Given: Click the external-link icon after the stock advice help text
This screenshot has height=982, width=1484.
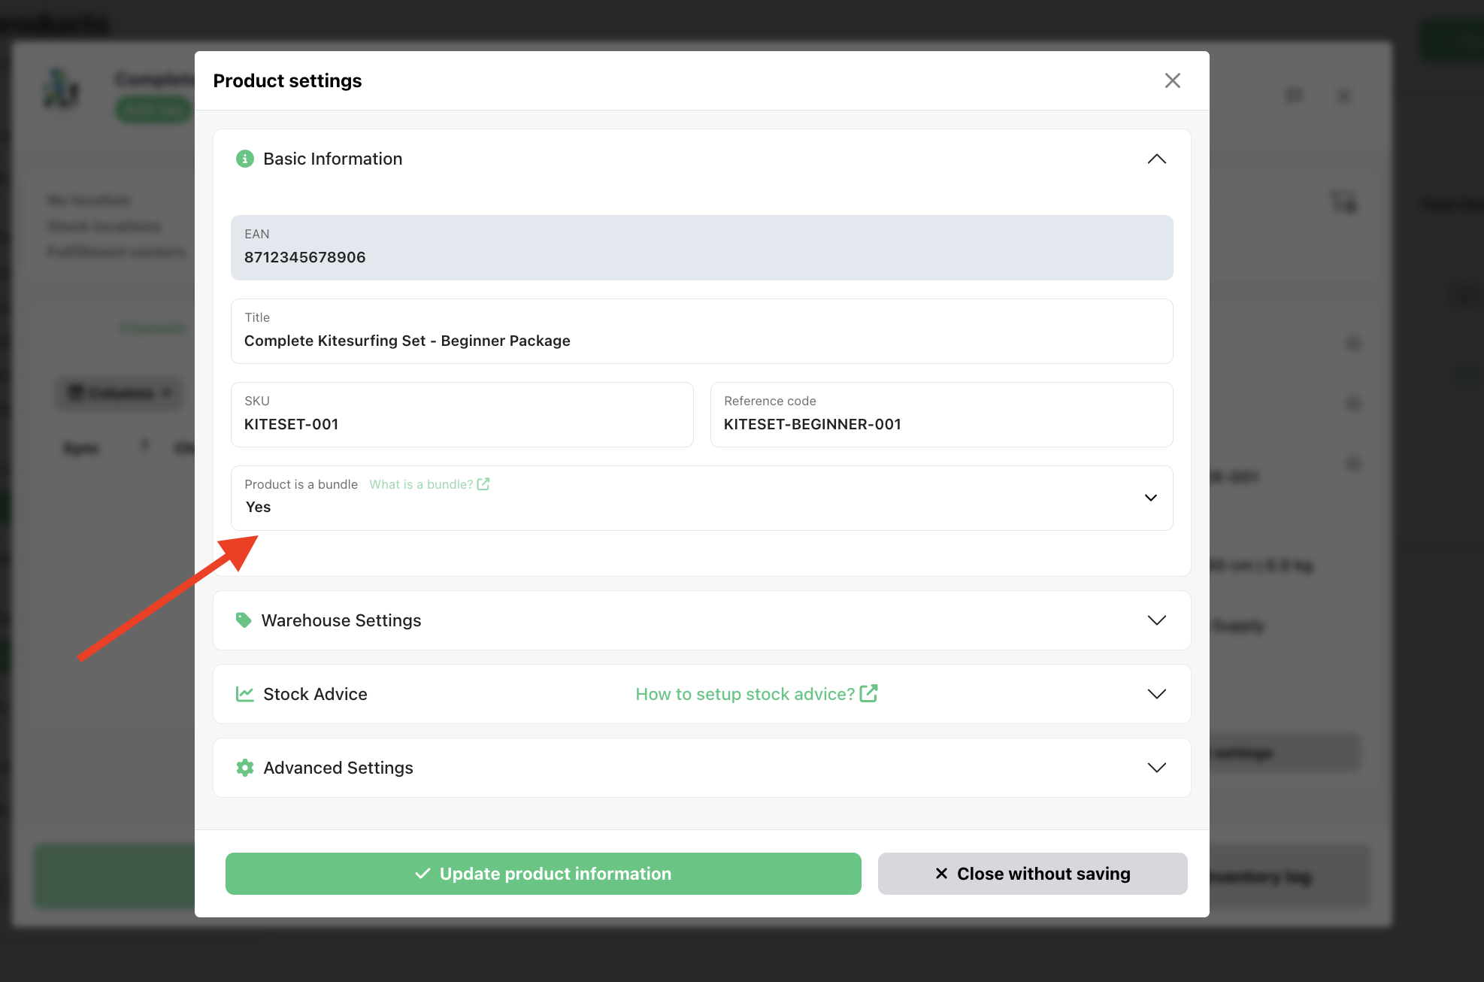Looking at the screenshot, I should [x=868, y=693].
